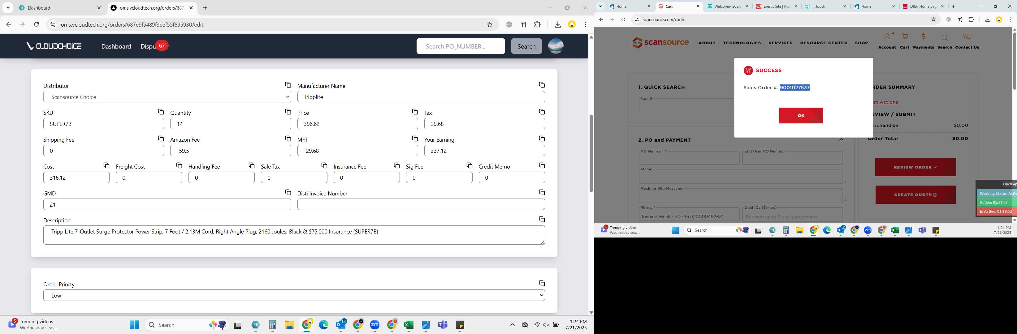This screenshot has height=334, width=1017.
Task: Switch to the InTouch tab
Action: click(x=825, y=6)
